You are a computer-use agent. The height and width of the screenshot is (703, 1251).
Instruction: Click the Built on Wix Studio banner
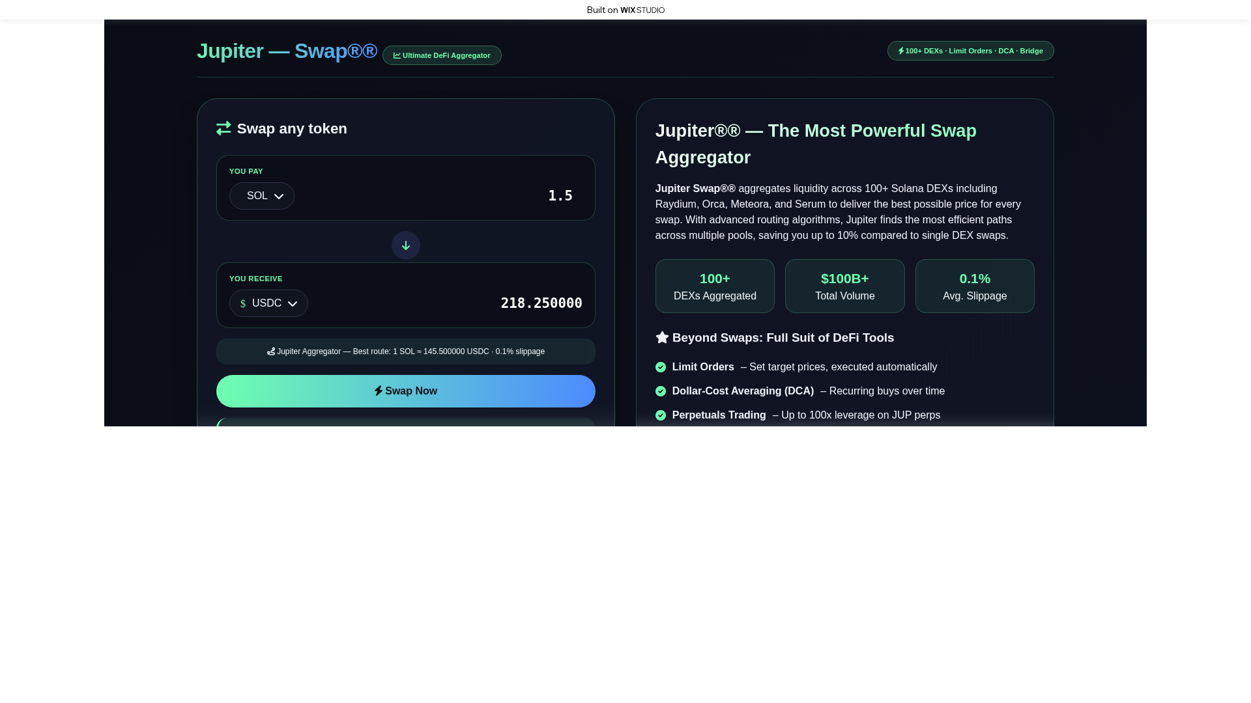(x=625, y=10)
